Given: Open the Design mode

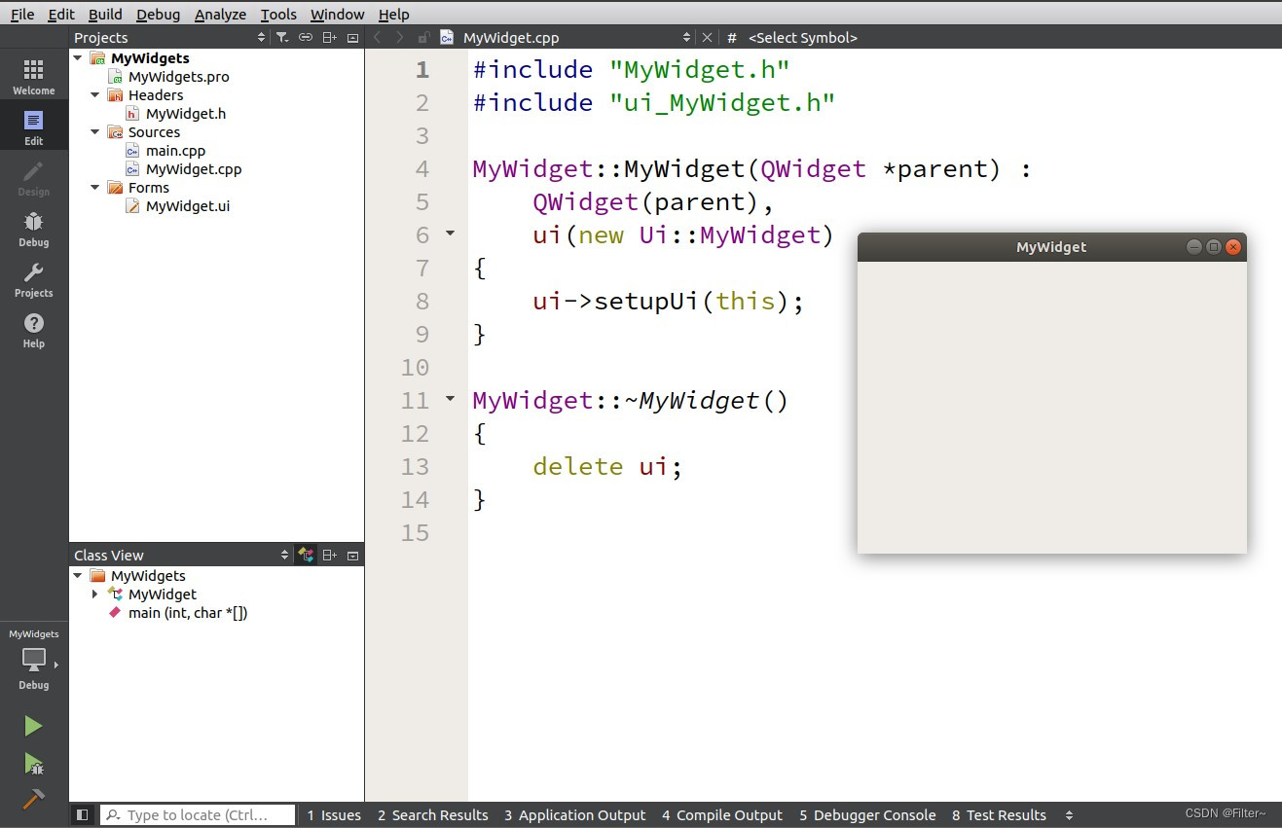Looking at the screenshot, I should pyautogui.click(x=34, y=178).
